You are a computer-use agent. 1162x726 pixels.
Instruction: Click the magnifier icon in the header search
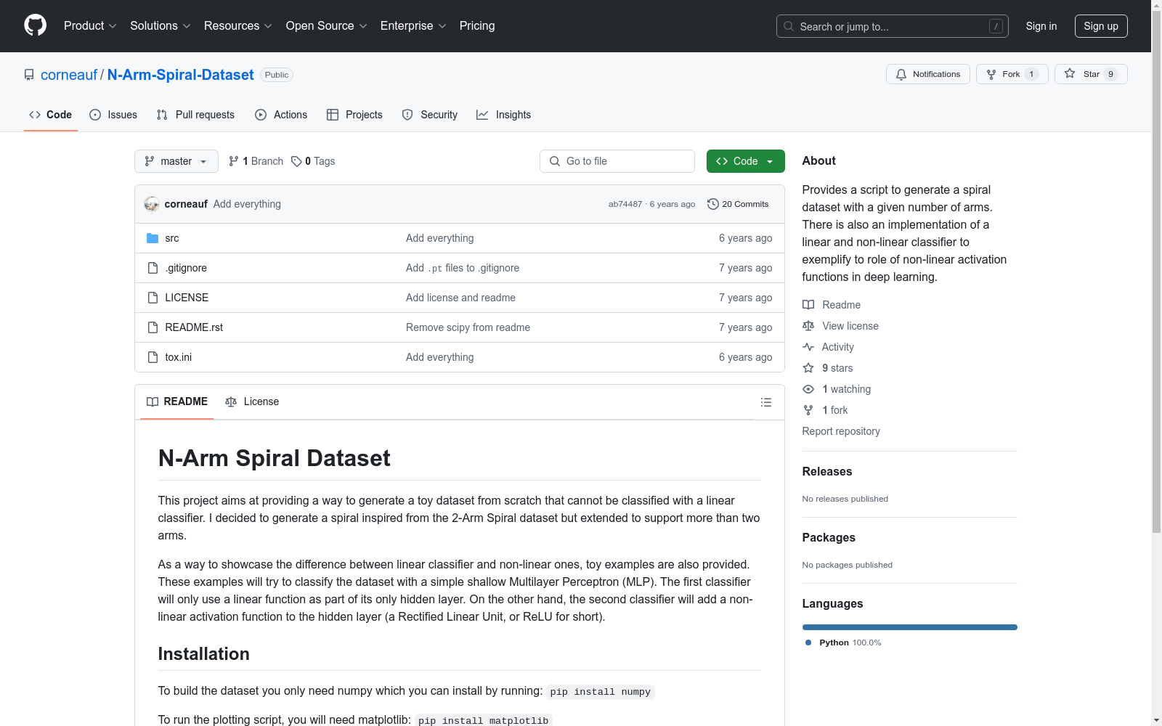click(x=789, y=26)
